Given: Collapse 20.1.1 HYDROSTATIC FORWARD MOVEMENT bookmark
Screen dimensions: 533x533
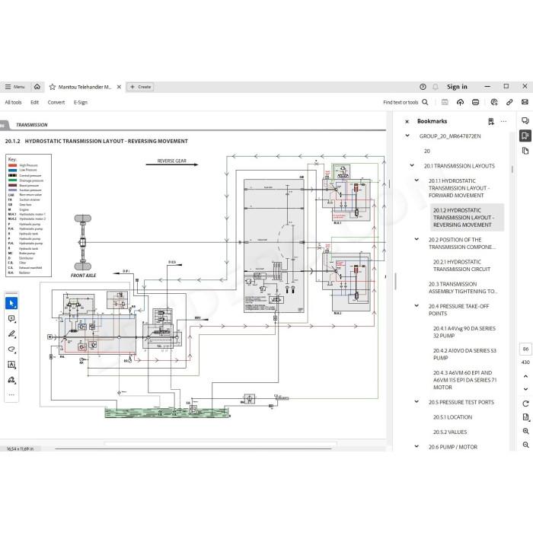Looking at the screenshot, I should pos(417,180).
